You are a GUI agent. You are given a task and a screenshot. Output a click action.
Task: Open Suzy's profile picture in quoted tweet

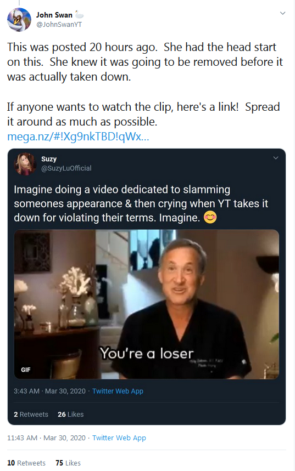pyautogui.click(x=25, y=164)
